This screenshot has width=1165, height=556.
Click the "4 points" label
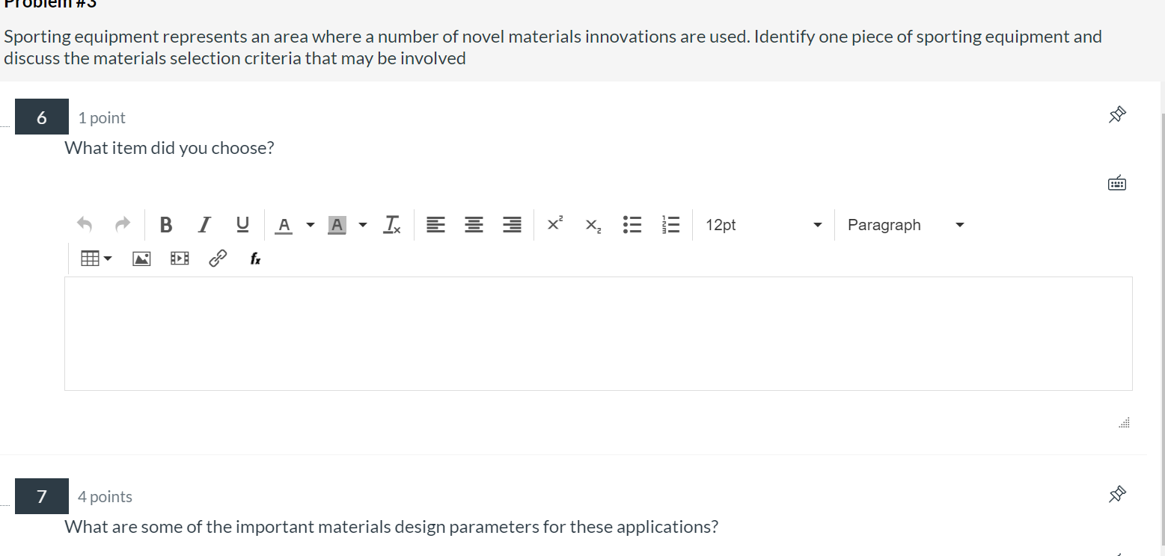coord(105,497)
